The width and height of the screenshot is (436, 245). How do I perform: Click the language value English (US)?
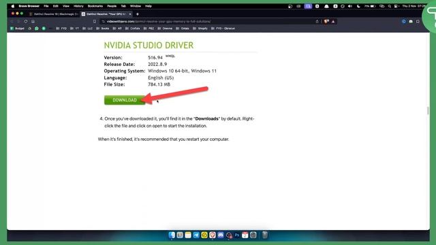(161, 78)
